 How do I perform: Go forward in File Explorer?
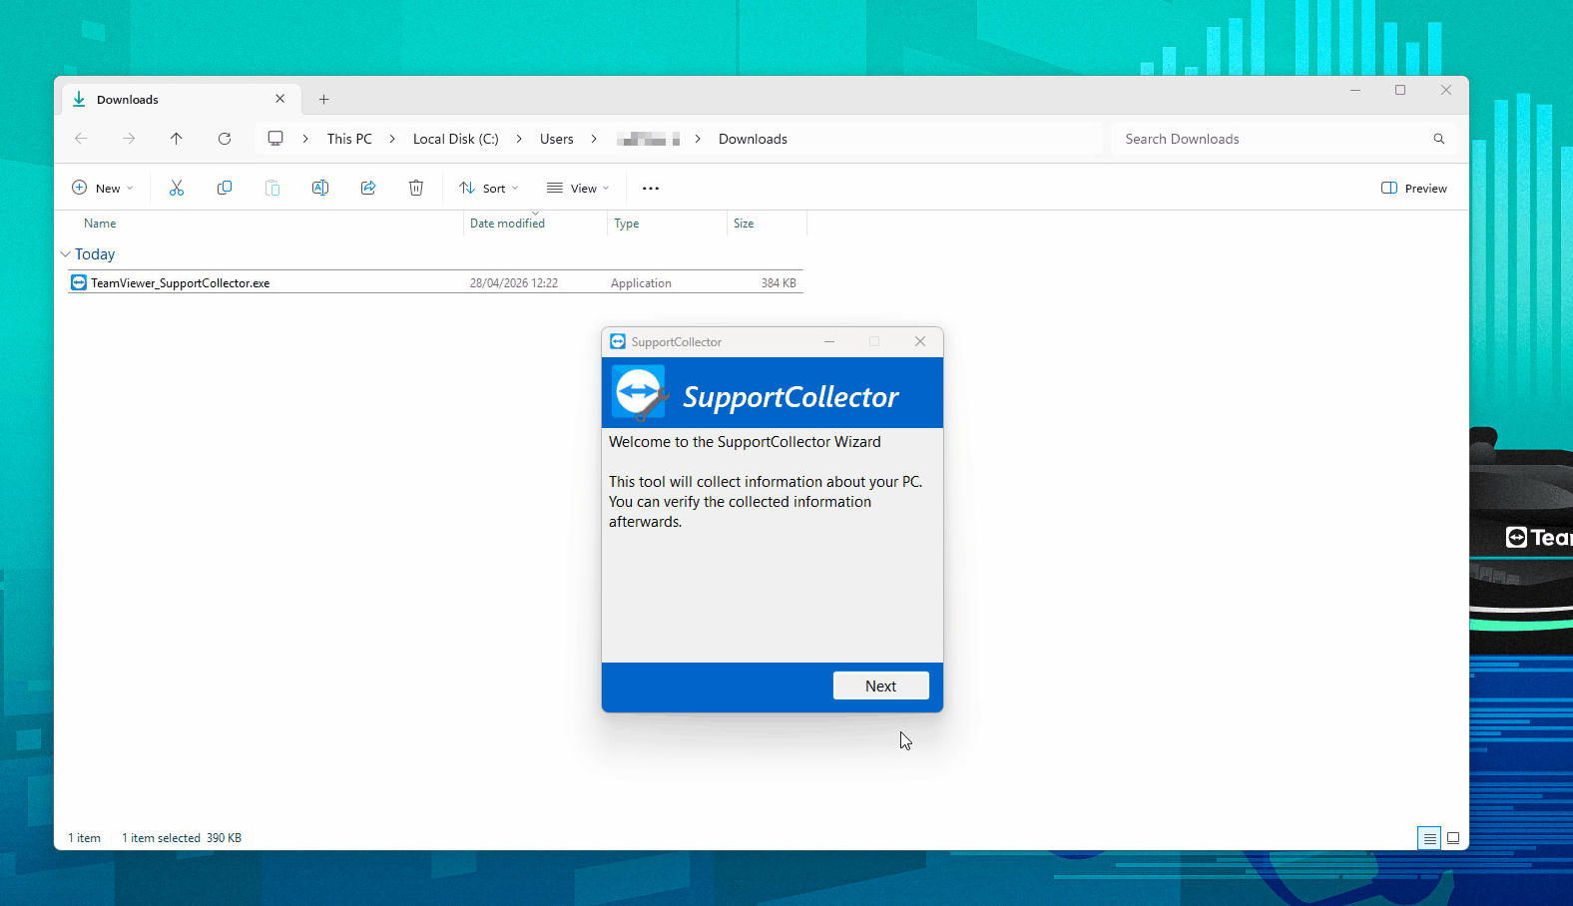pyautogui.click(x=129, y=139)
